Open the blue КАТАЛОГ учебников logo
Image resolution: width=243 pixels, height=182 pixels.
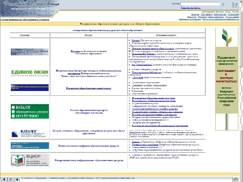(x=29, y=133)
